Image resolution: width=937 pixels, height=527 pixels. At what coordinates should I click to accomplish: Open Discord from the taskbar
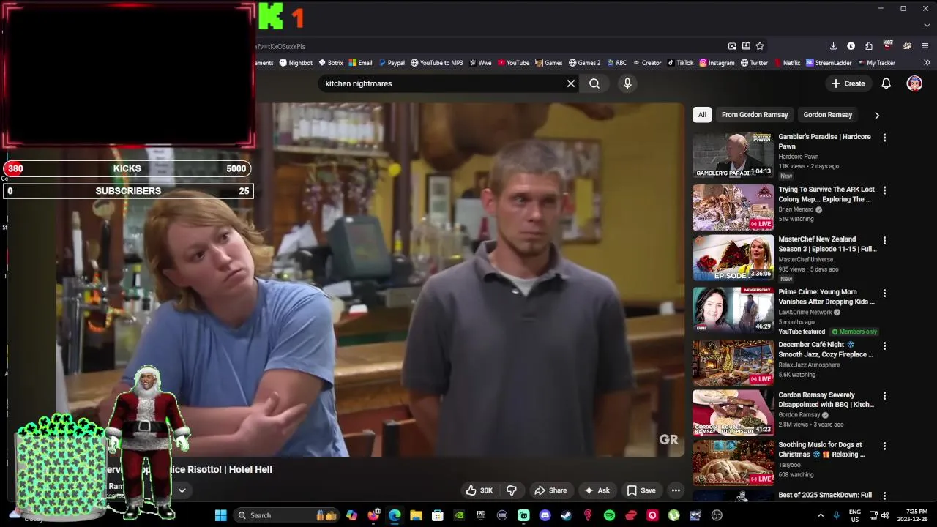(x=545, y=515)
